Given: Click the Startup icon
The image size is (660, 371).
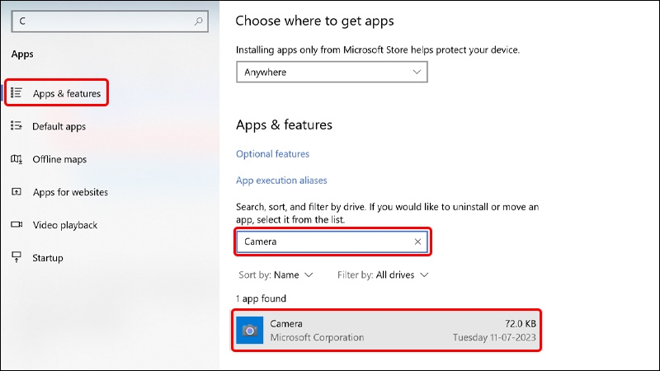Looking at the screenshot, I should coord(16,257).
